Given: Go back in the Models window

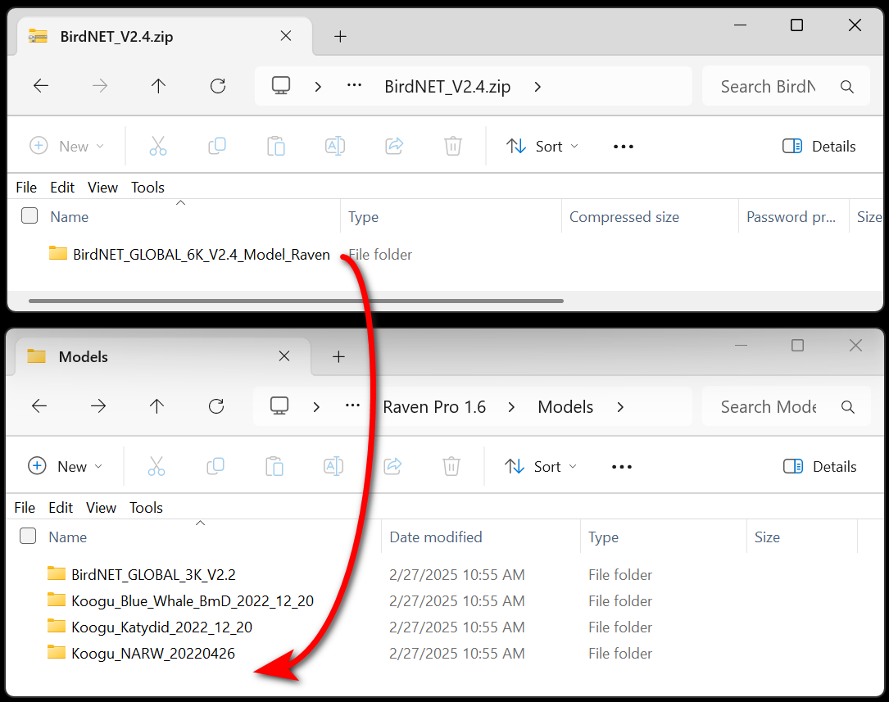Looking at the screenshot, I should pyautogui.click(x=39, y=406).
